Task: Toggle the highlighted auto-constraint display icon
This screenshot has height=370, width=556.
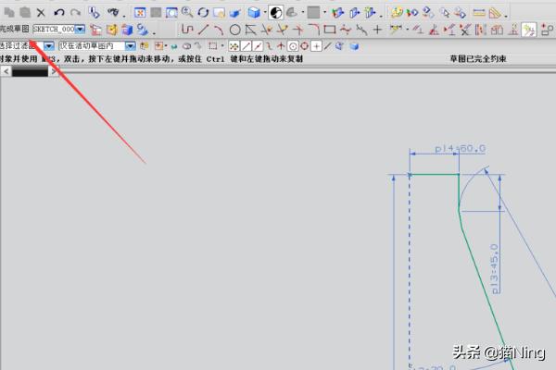Action: [x=528, y=30]
